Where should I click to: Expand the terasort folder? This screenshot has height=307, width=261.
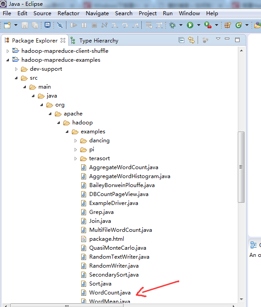(x=75, y=158)
